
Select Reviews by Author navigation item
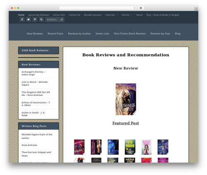click(79, 34)
